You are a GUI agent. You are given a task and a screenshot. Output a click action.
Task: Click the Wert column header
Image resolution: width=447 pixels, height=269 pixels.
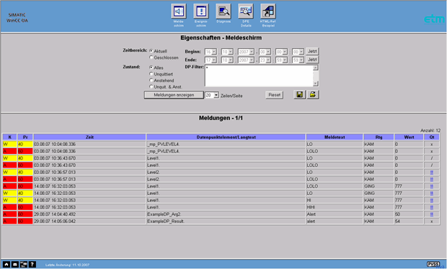(x=409, y=137)
